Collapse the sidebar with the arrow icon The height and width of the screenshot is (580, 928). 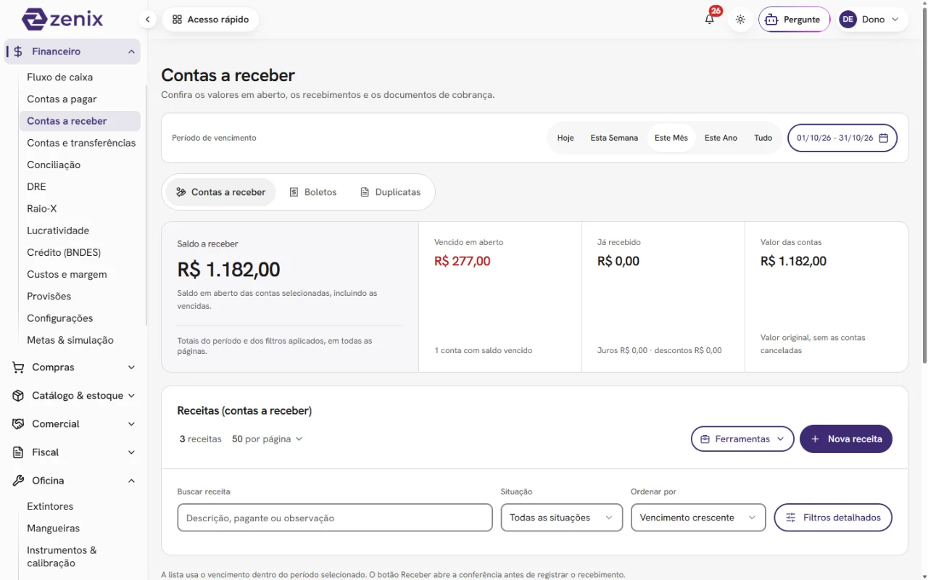point(147,20)
